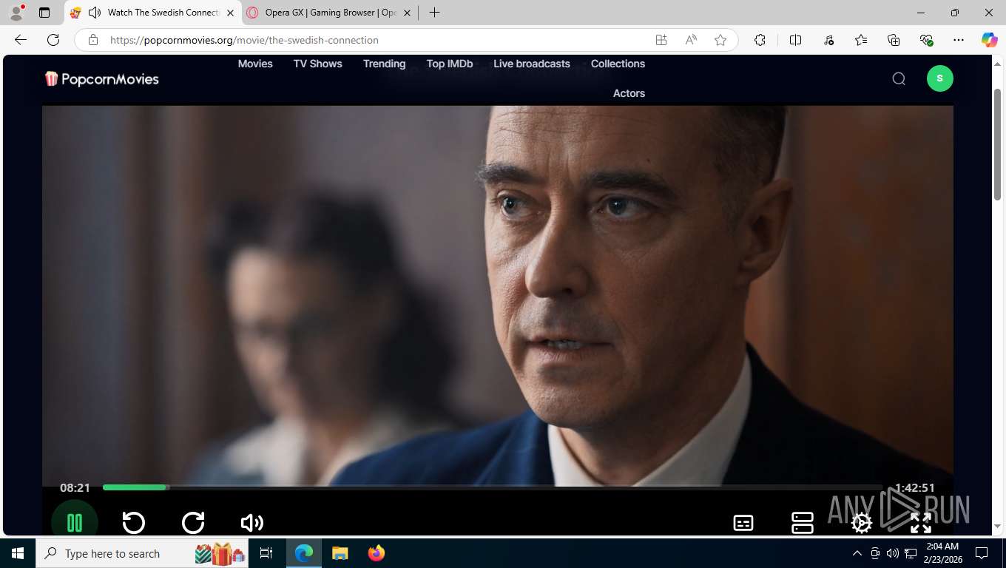Rewind the video with the counterclockwise arrow
This screenshot has width=1006, height=568.
pos(134,523)
